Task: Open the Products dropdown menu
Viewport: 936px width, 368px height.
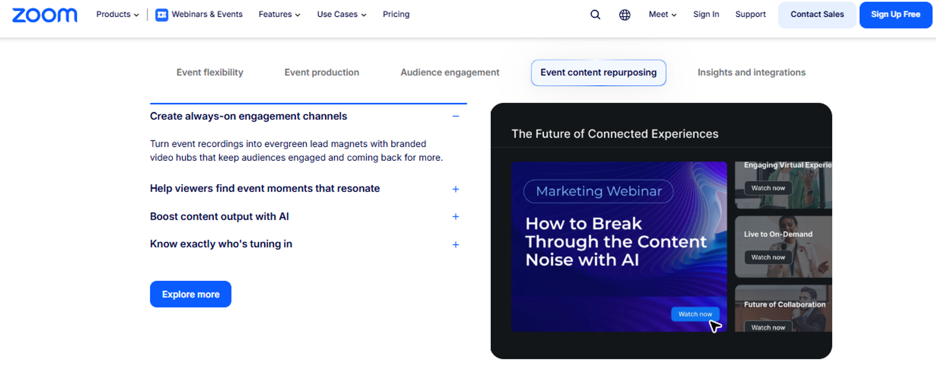Action: 117,15
